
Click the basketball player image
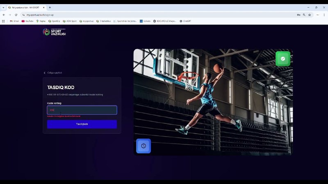[x=212, y=102]
